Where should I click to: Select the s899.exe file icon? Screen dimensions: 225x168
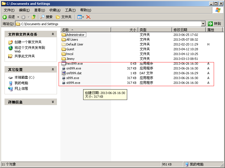[x=64, y=78]
